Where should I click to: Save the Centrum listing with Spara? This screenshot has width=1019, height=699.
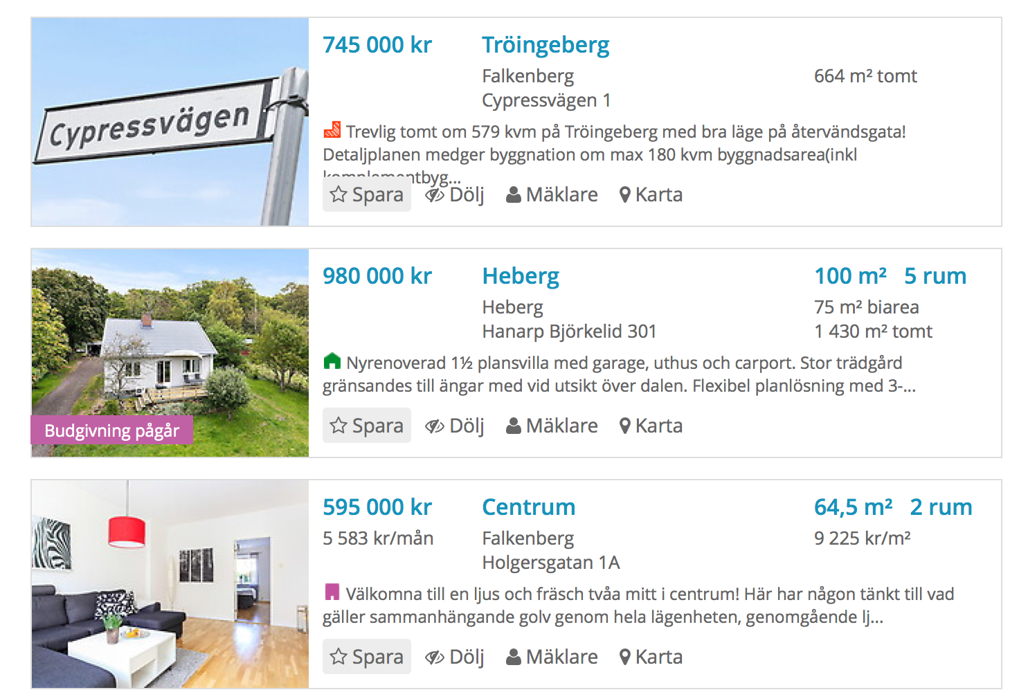pos(367,657)
